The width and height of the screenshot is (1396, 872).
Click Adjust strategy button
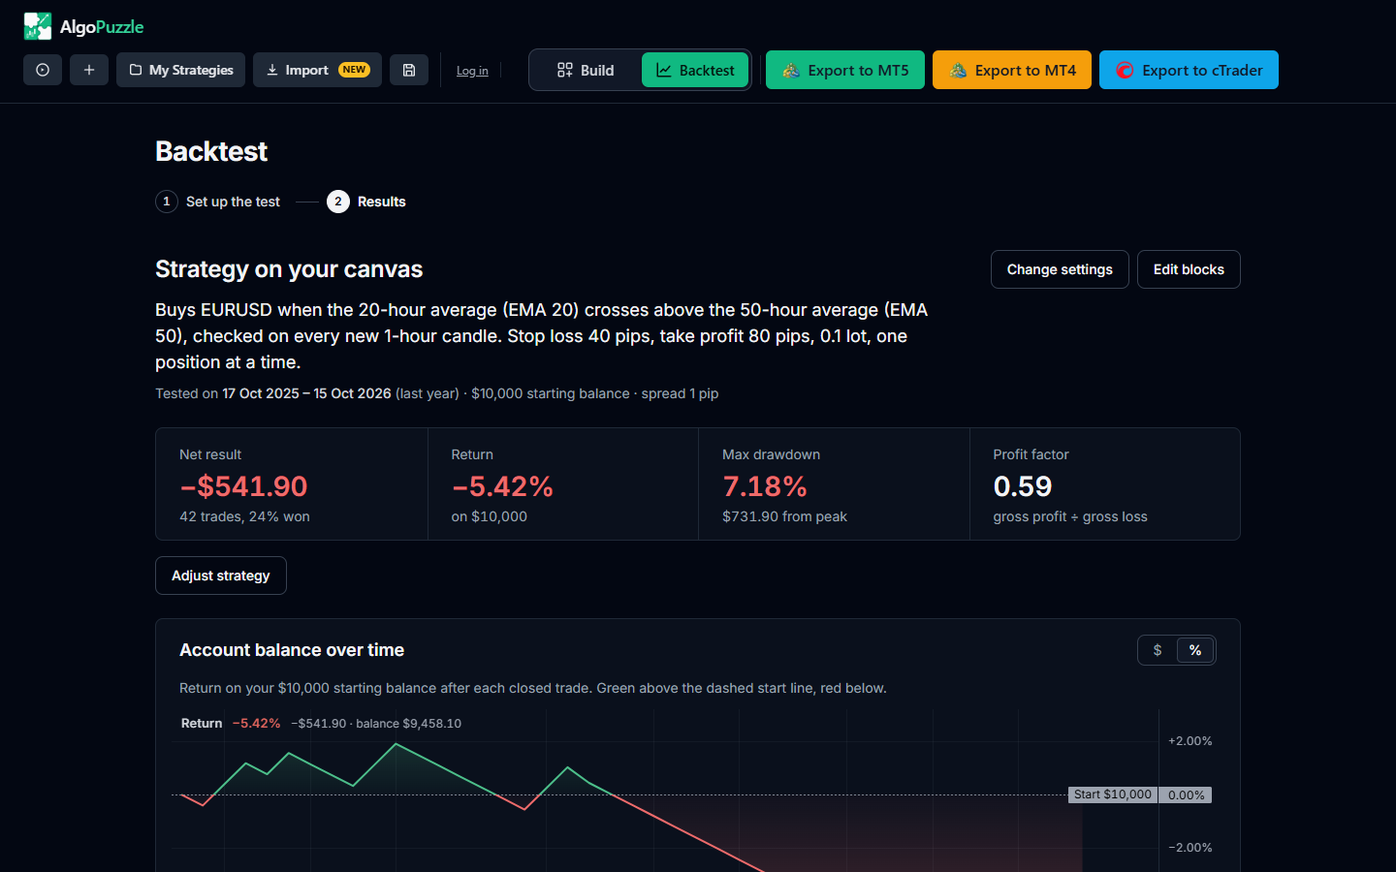pyautogui.click(x=221, y=576)
